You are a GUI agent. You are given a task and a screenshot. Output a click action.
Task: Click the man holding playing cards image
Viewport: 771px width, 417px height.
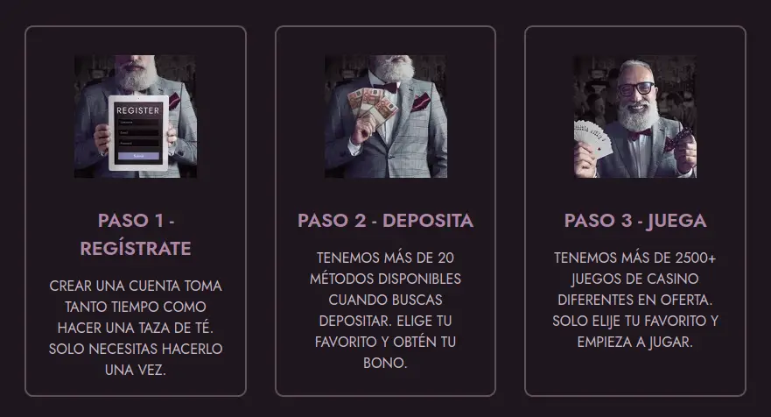(x=635, y=117)
